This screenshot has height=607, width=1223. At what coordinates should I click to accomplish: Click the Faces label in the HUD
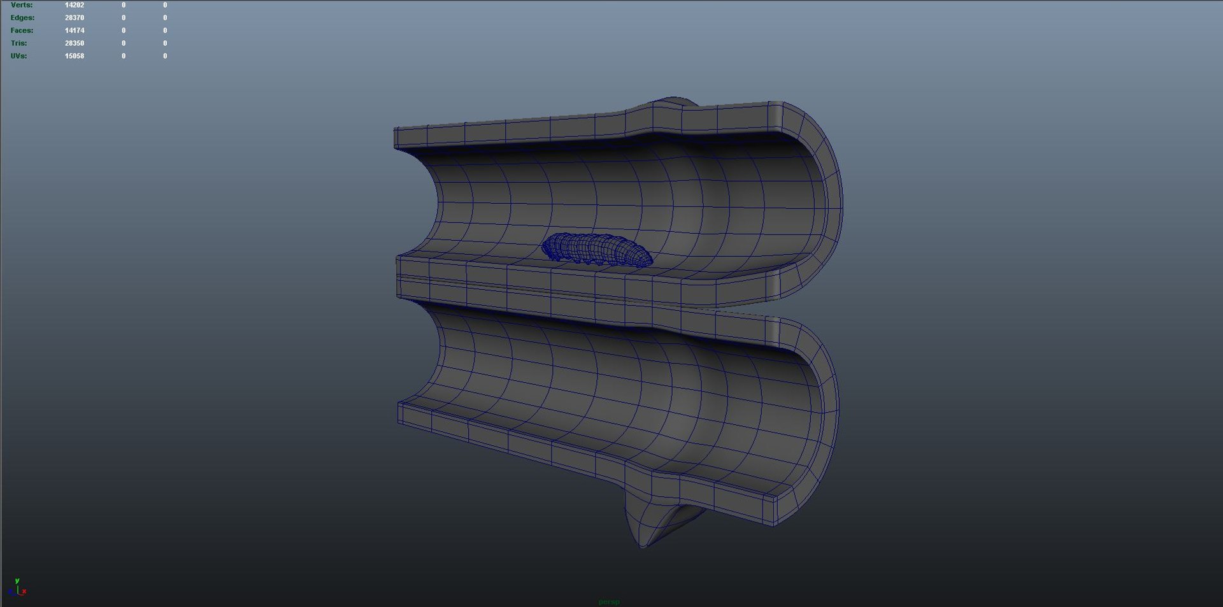[x=22, y=31]
